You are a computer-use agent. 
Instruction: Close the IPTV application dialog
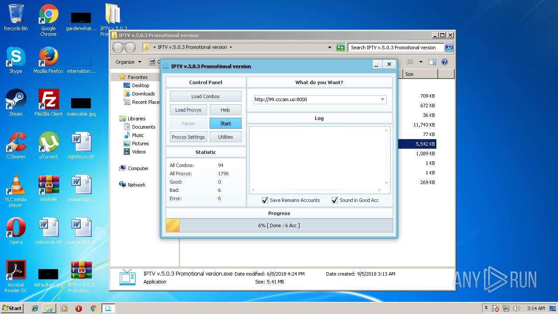[389, 65]
